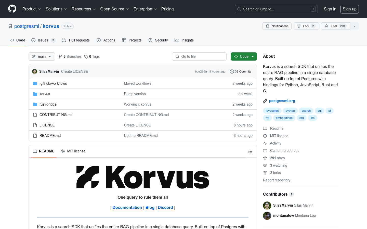Click the CONTRIBUTING.md file icon
The image size is (367, 229).
tap(35, 115)
